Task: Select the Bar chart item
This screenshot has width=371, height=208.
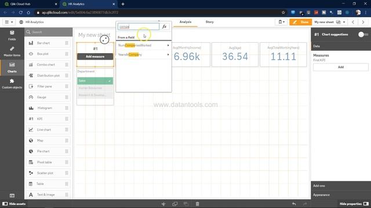Action: 49,43
